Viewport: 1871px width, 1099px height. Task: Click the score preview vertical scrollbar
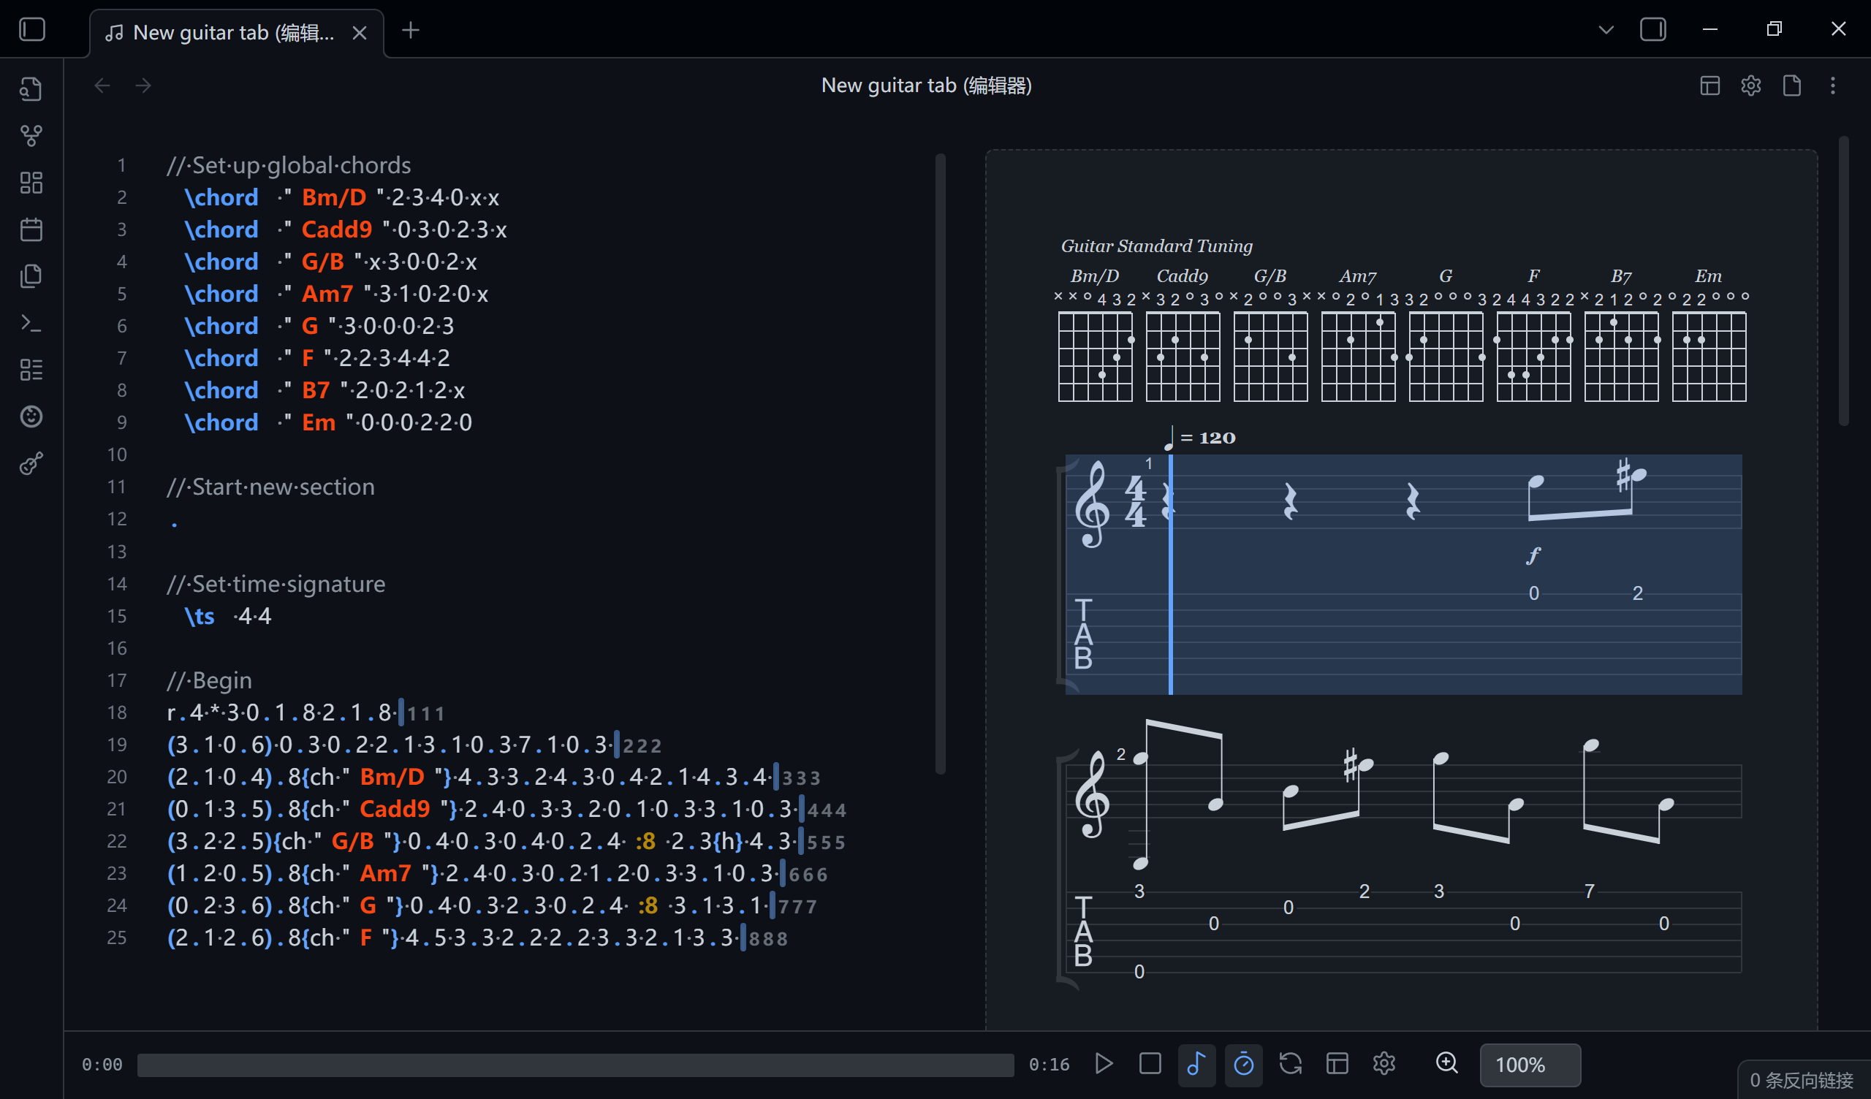click(1843, 281)
